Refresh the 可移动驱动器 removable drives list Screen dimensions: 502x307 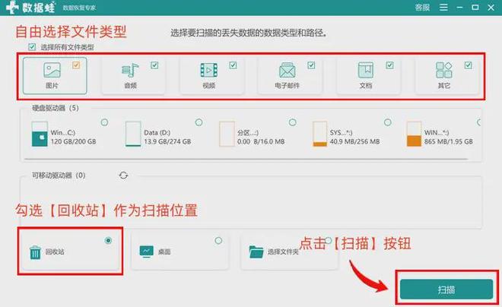tap(123, 176)
